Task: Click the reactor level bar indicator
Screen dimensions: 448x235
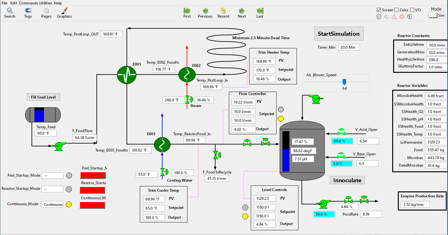Action: coord(286,152)
